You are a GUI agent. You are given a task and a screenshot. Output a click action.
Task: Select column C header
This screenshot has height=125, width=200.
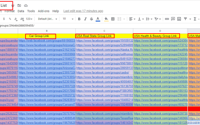104,31
